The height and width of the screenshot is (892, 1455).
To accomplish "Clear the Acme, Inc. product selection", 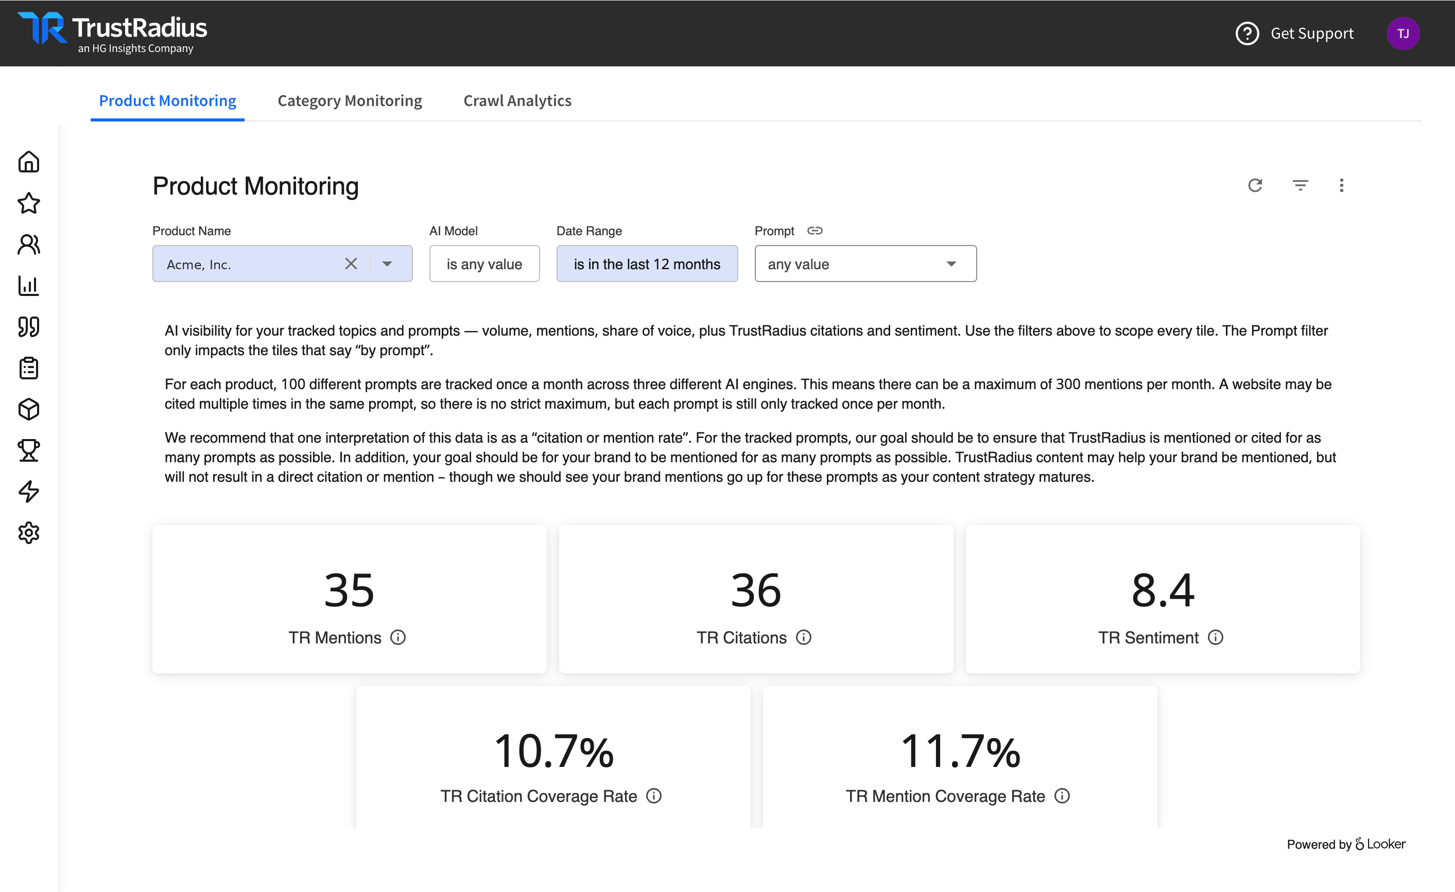I will coord(351,264).
